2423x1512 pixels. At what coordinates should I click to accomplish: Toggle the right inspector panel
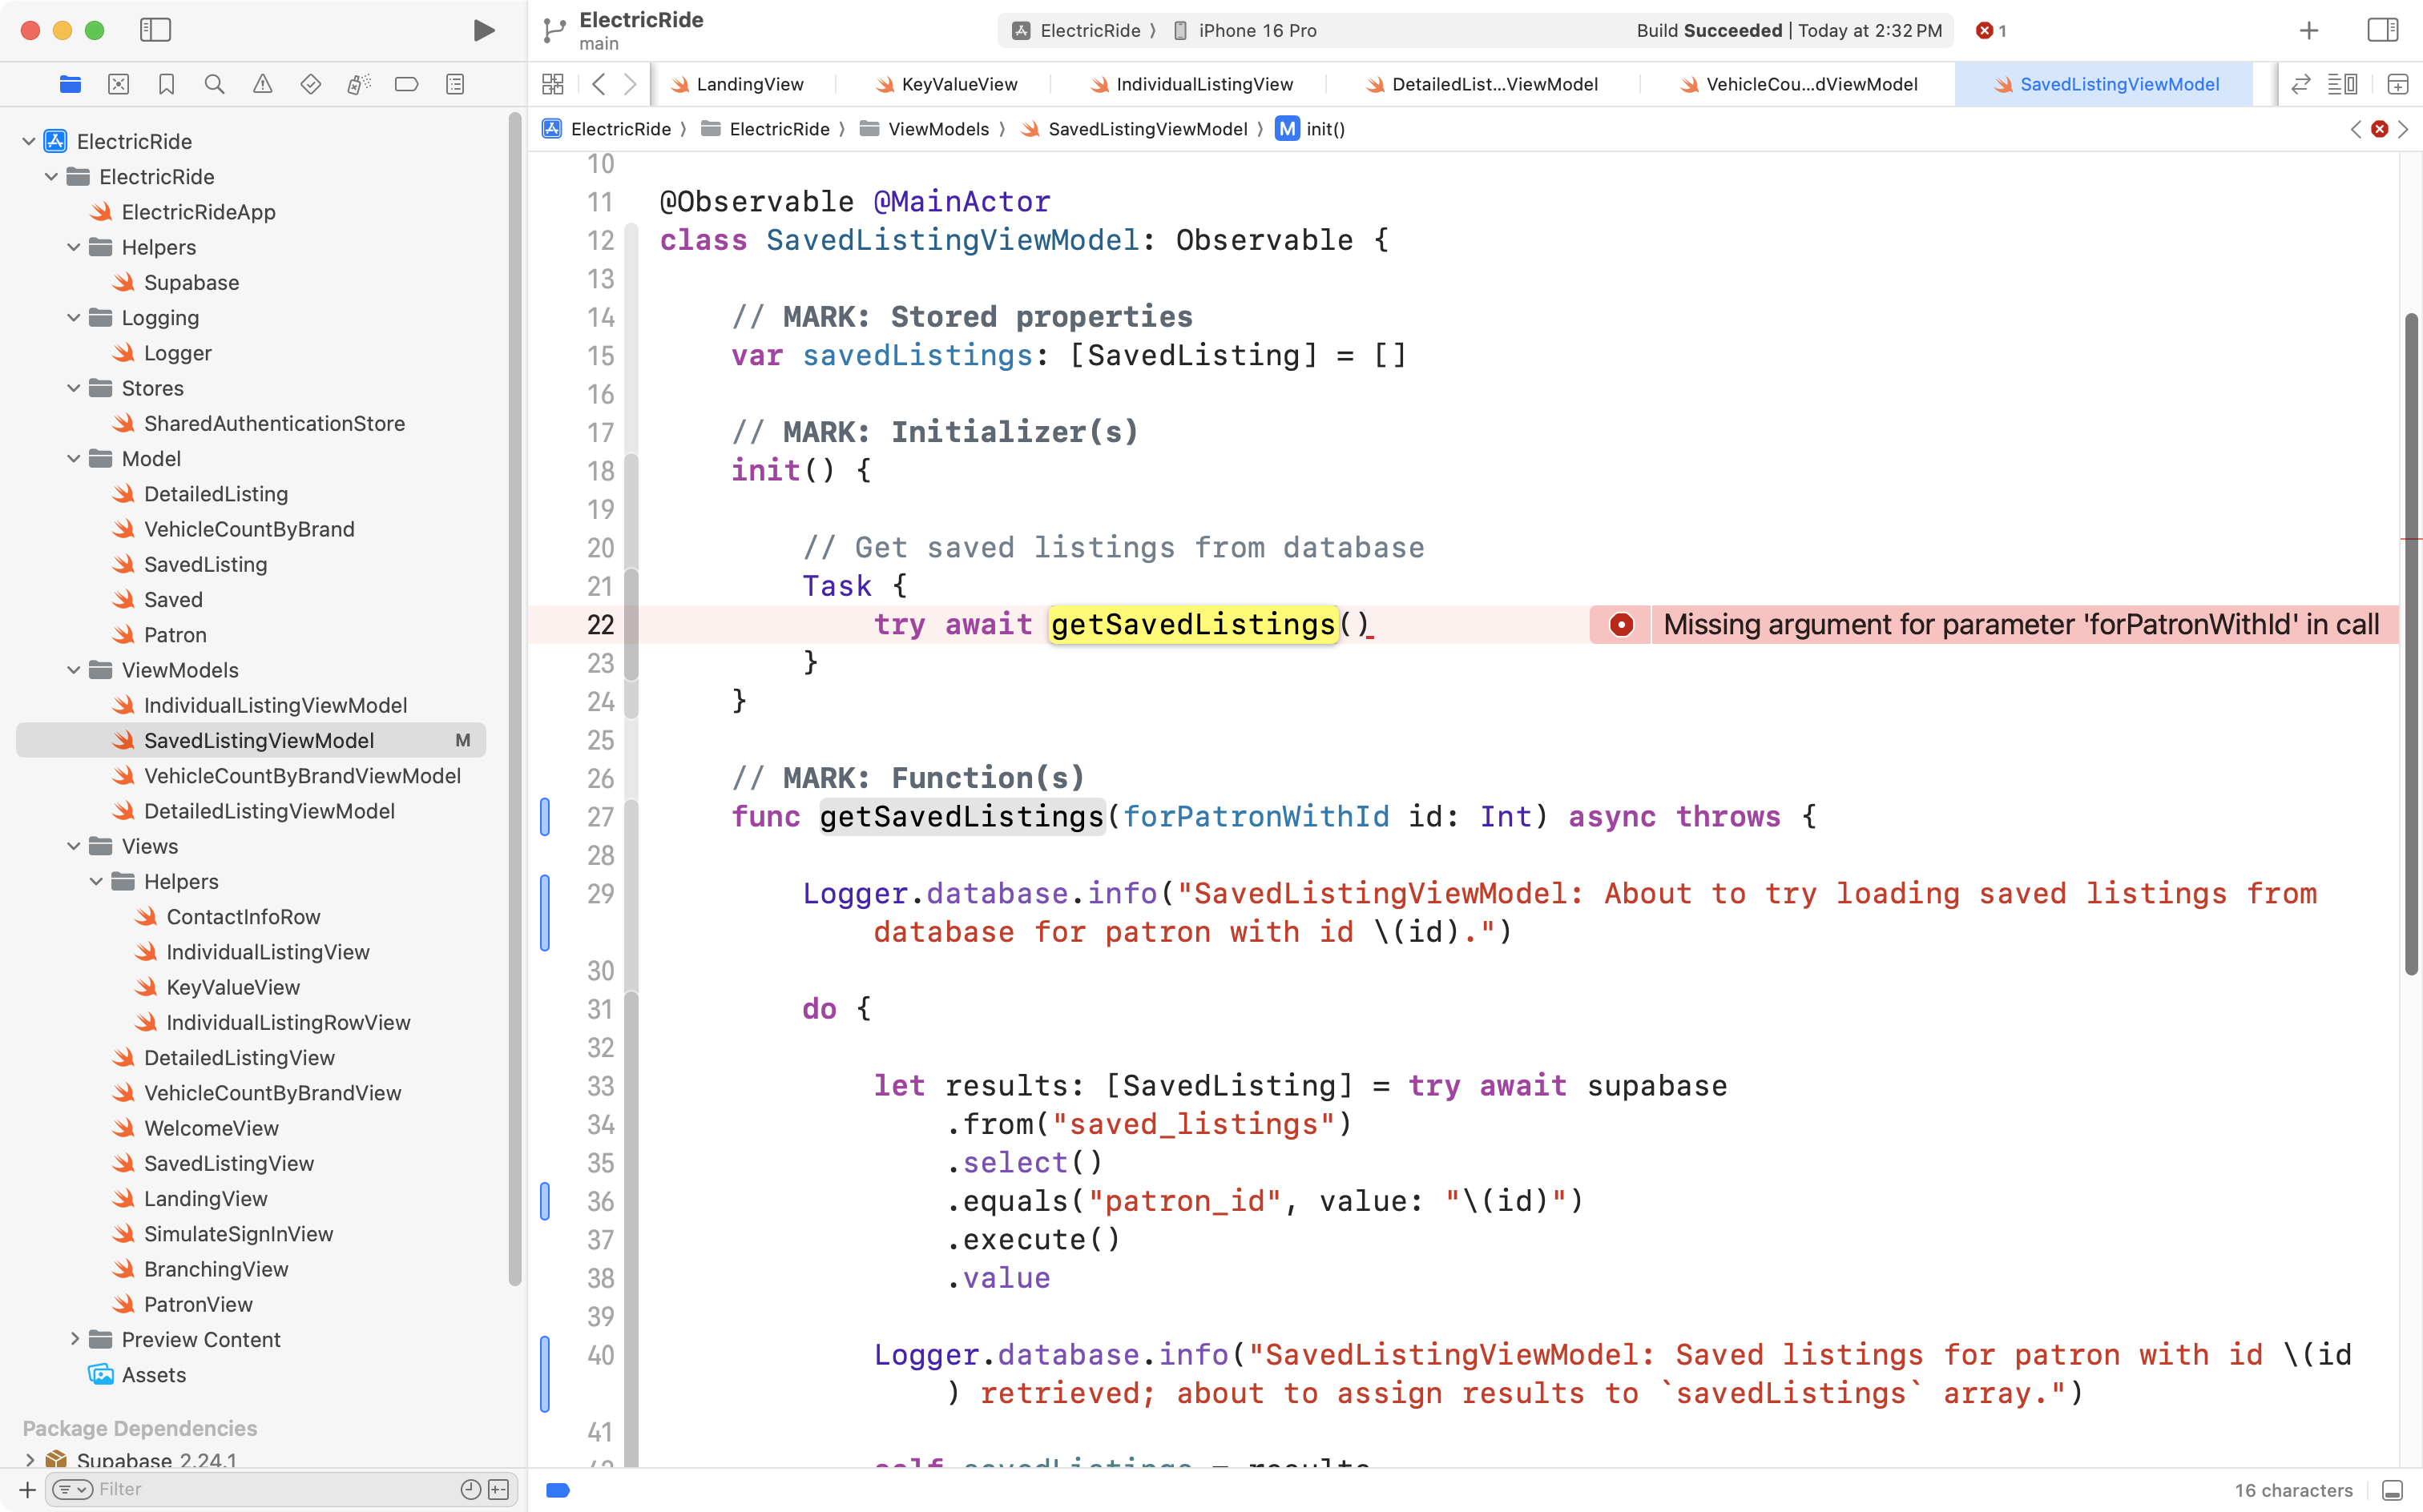pos(2382,30)
